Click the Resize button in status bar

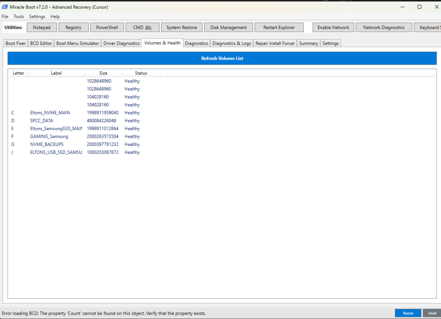click(x=408, y=313)
